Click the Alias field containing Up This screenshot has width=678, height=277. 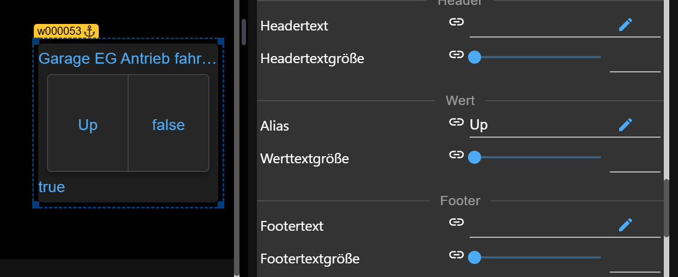click(540, 125)
